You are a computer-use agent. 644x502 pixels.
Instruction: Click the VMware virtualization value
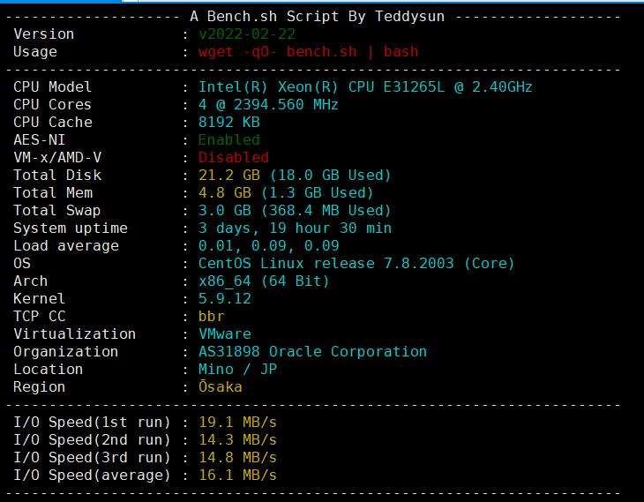click(224, 333)
